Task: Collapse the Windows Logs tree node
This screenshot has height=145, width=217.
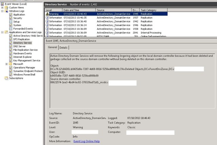Action: pyautogui.click(x=3, y=11)
